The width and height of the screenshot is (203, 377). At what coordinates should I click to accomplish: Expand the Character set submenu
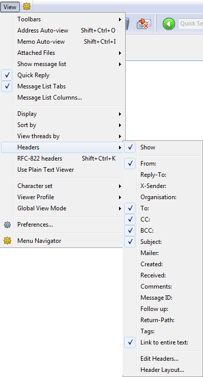(x=63, y=186)
